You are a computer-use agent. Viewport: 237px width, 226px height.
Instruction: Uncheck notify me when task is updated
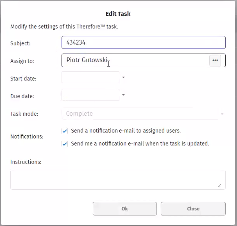click(x=65, y=144)
